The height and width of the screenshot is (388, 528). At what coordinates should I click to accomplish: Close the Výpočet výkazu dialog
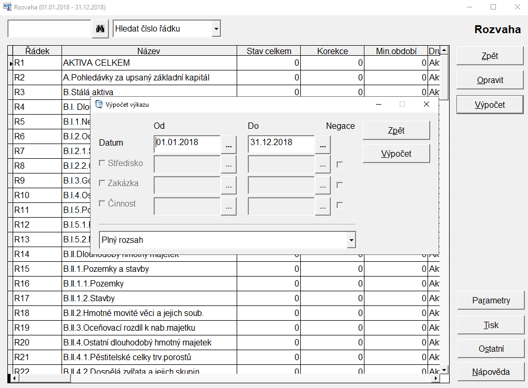[x=427, y=104]
